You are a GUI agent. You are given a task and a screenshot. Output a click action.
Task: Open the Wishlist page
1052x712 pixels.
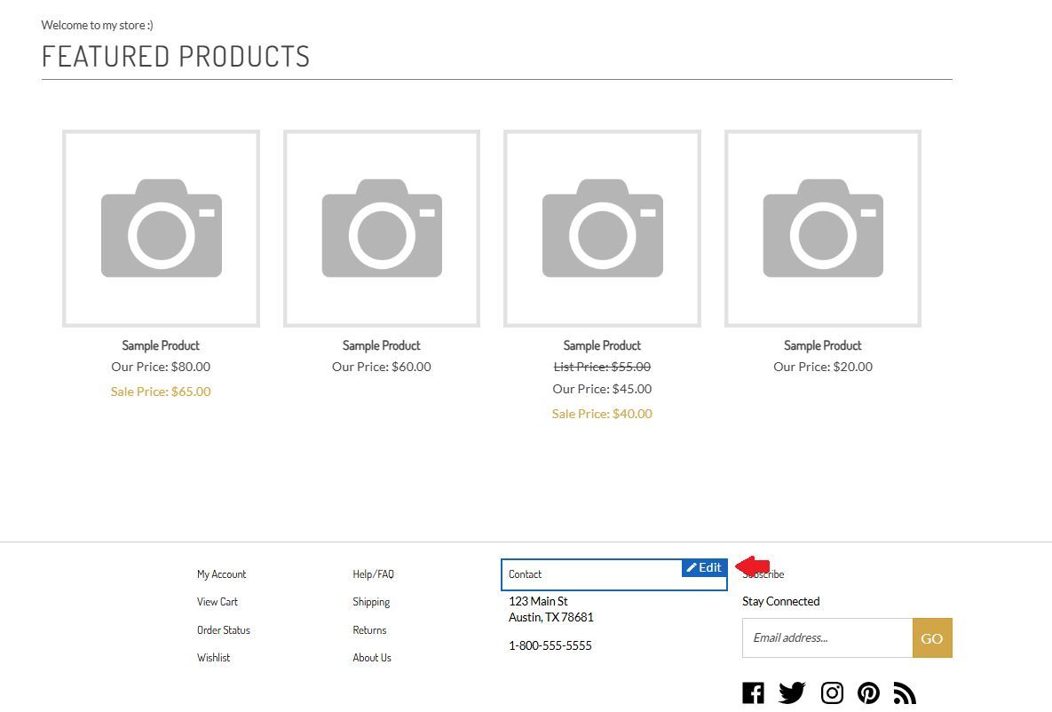[213, 657]
